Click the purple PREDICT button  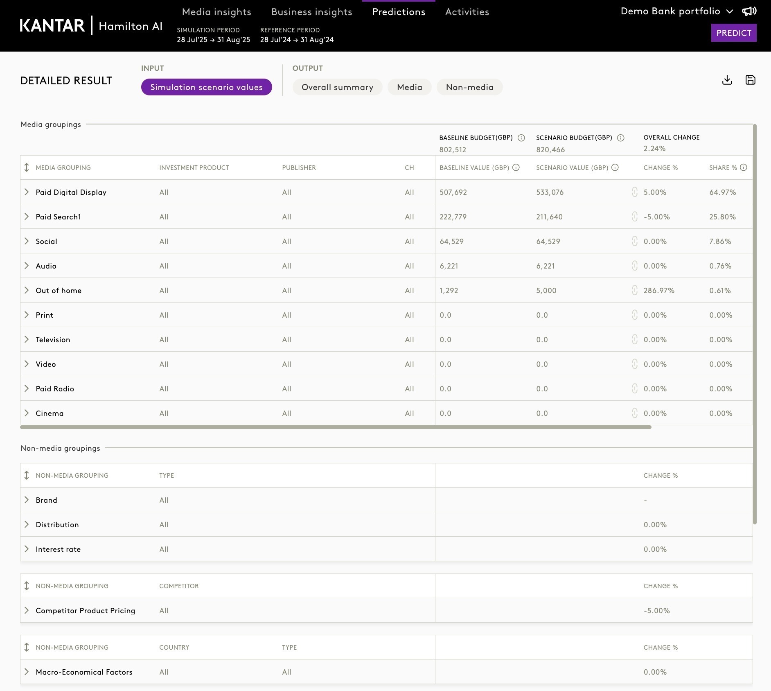tap(734, 33)
